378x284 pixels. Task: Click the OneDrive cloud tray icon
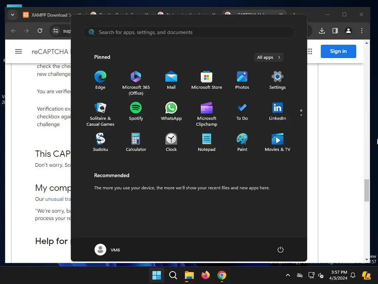point(300,275)
